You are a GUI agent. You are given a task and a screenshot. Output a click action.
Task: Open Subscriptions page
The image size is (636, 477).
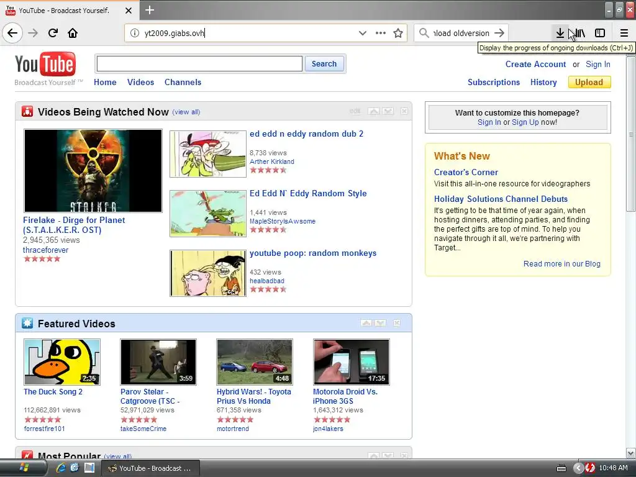[494, 82]
